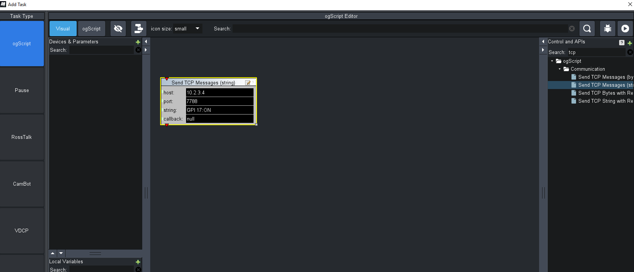Switch to the Visual editor mode
Viewport: 634px width, 272px height.
click(x=63, y=29)
